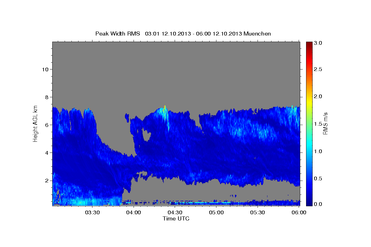371x247 pixels.
Task: Click the height tick label 4
Action: 47,153
